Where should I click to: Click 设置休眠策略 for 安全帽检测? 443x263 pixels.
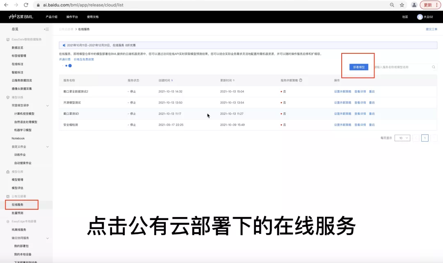point(343,125)
